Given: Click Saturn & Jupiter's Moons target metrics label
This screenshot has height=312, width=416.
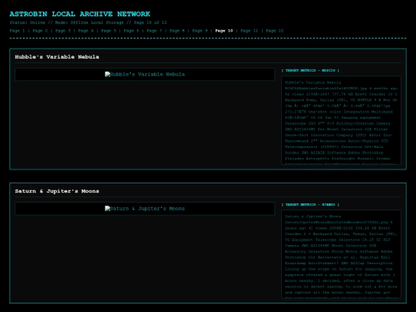Looking at the screenshot, I should [x=310, y=205].
